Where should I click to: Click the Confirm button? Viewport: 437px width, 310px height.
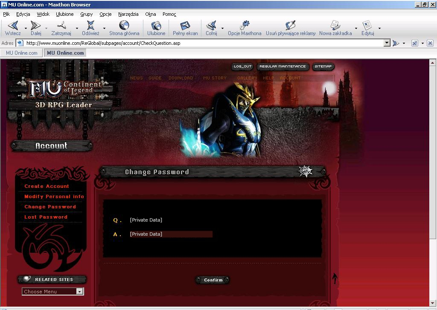[x=213, y=280]
